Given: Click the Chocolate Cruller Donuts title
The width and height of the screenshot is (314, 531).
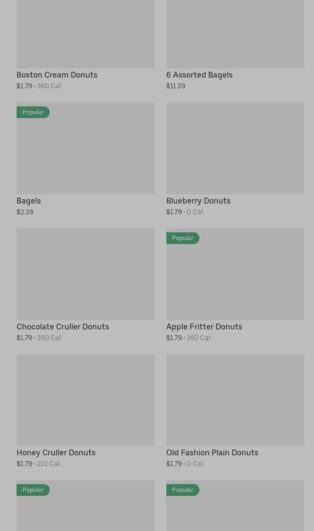Looking at the screenshot, I should tap(63, 327).
